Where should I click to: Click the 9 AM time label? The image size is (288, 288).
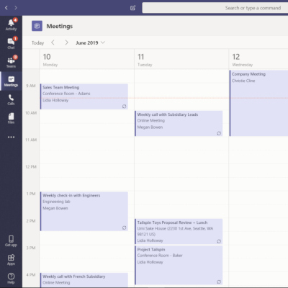coord(31,86)
